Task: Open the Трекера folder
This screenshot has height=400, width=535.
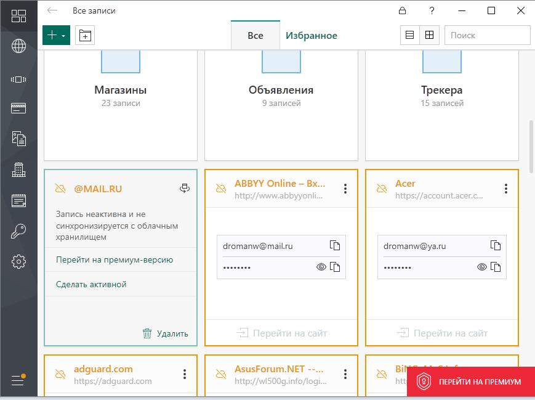Action: 442,105
